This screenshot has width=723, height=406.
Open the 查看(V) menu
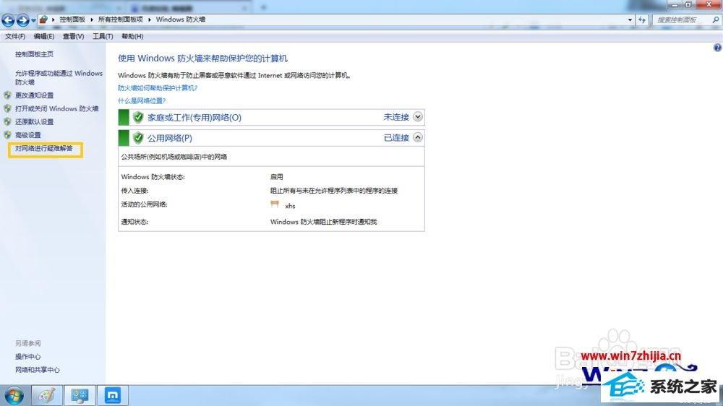pos(73,36)
